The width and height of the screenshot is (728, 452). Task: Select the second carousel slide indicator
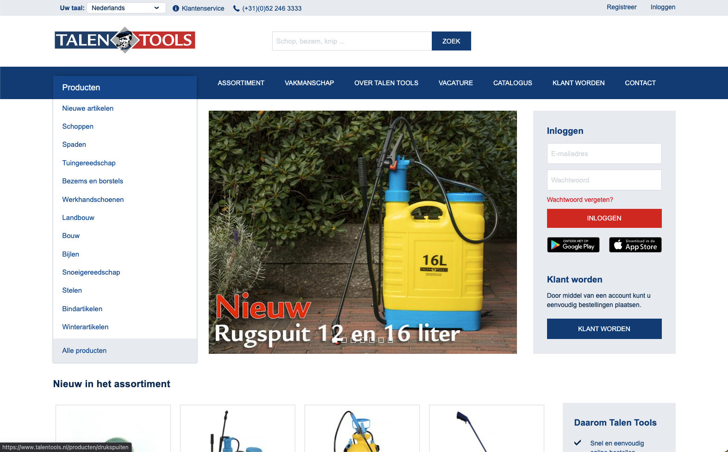pos(344,340)
